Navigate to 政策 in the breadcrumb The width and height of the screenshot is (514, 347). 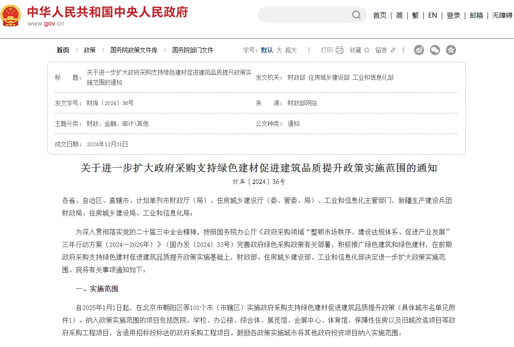[x=90, y=50]
